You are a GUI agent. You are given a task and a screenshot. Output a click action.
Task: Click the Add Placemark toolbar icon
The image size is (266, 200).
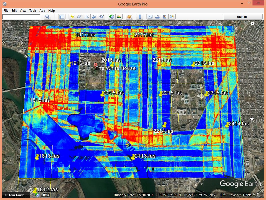[72, 17]
